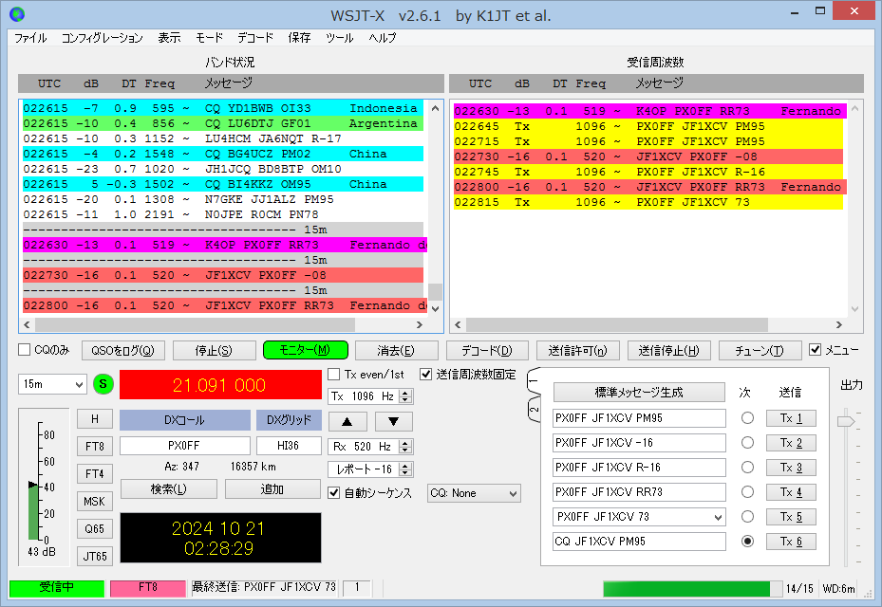Select the FT4 mode button
Image resolution: width=882 pixels, height=607 pixels.
[95, 474]
